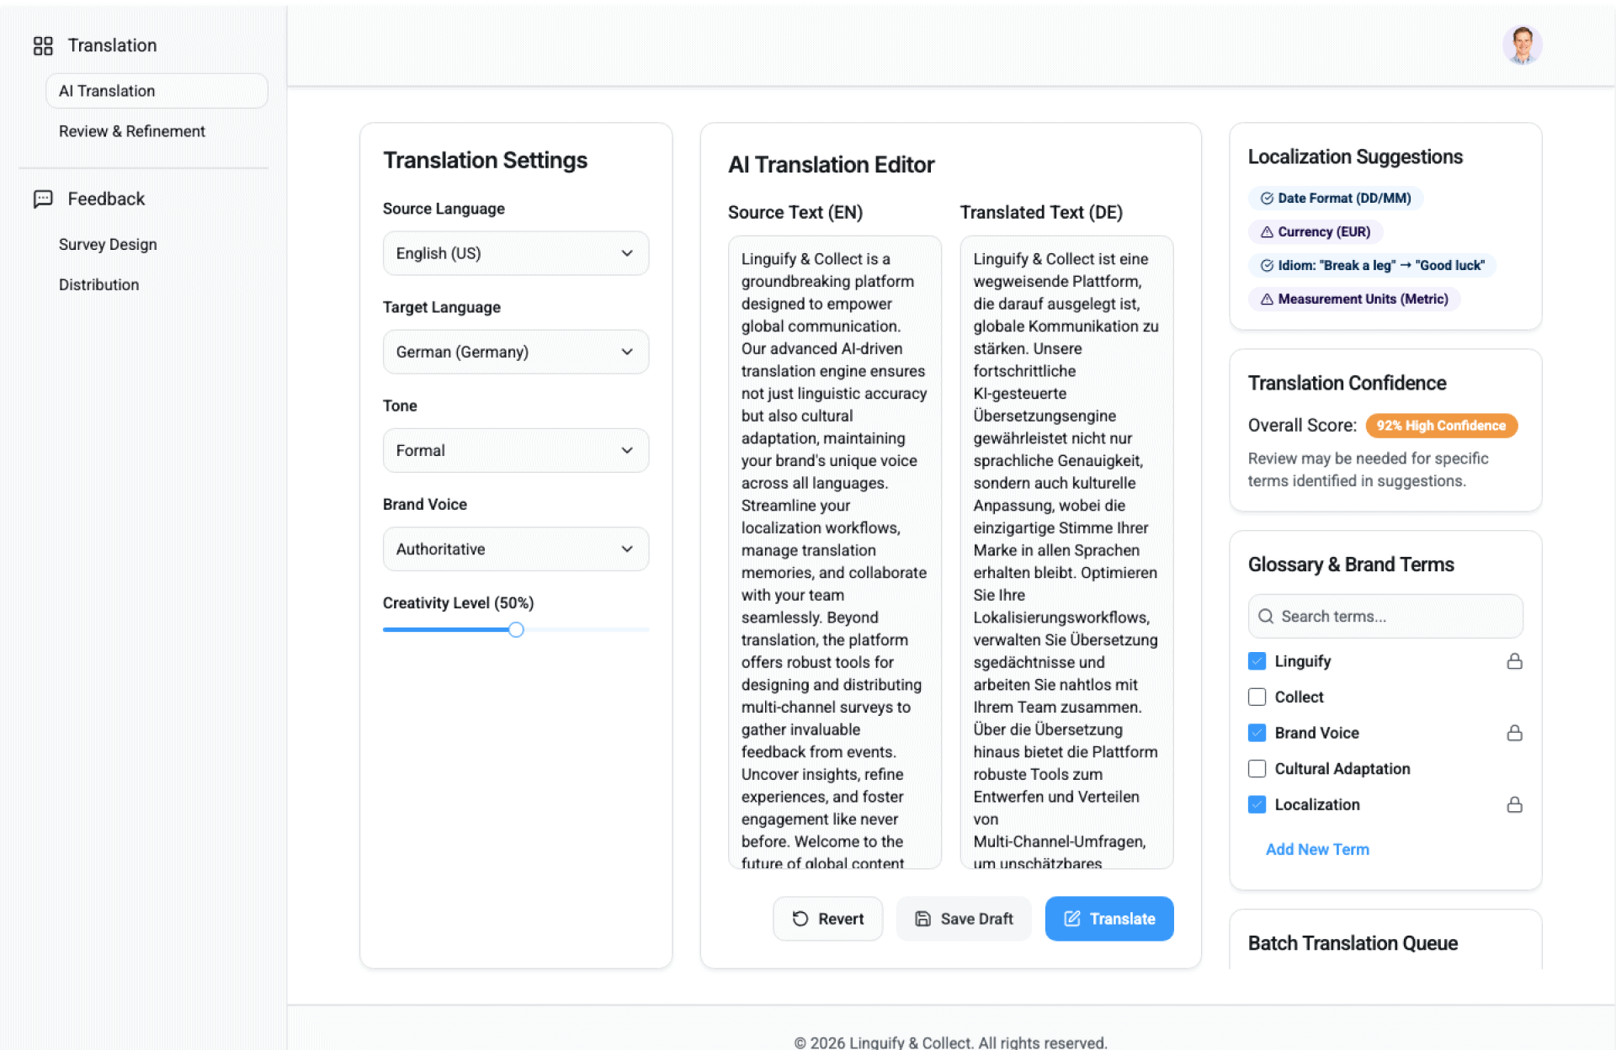This screenshot has height=1050, width=1616.
Task: Click the Creativity Level slider handle
Action: 516,629
